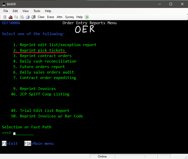The height and width of the screenshot is (159, 188).
Task: Click the F3=Exit function key label
Action: point(10,144)
